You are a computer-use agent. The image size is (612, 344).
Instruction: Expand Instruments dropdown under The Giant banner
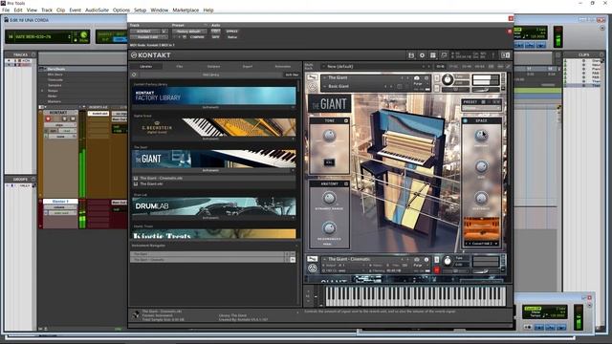(x=214, y=170)
